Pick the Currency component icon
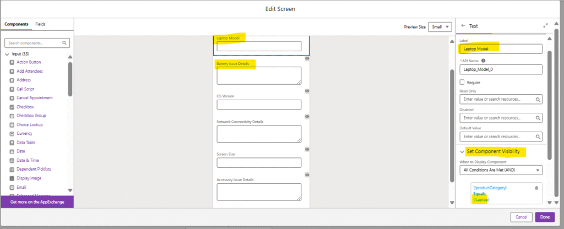 (x=12, y=134)
